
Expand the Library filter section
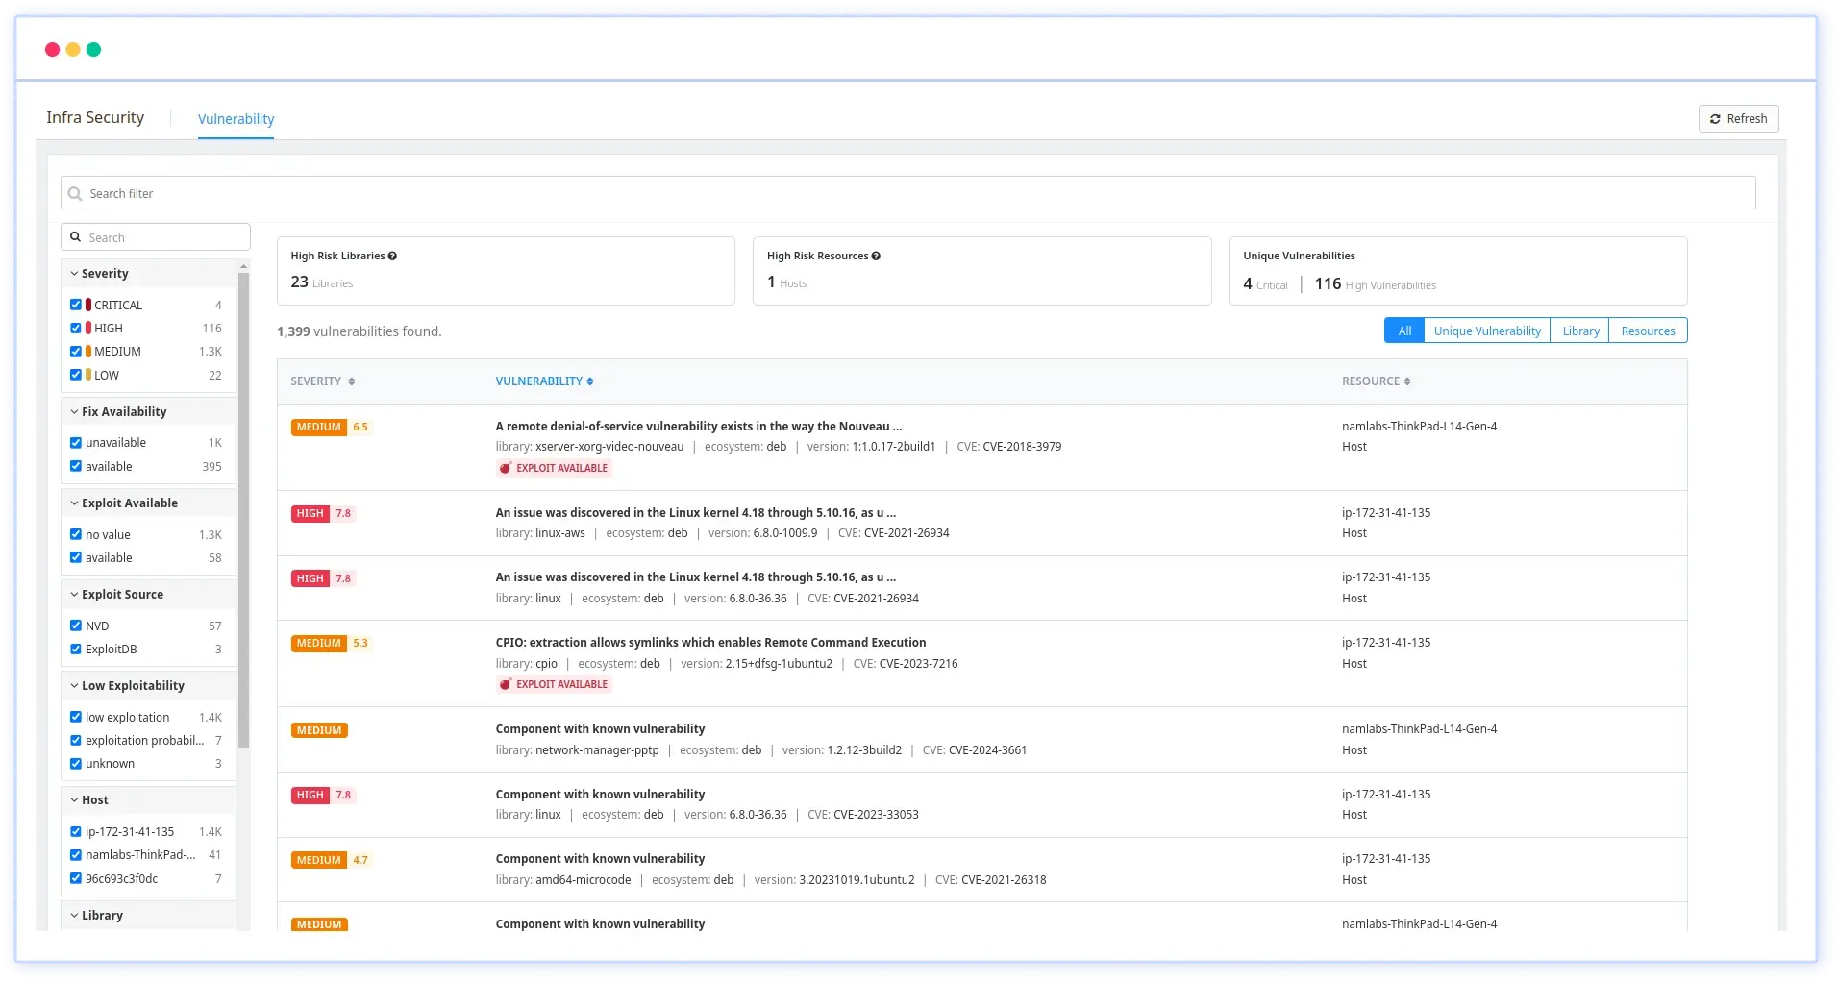74,916
